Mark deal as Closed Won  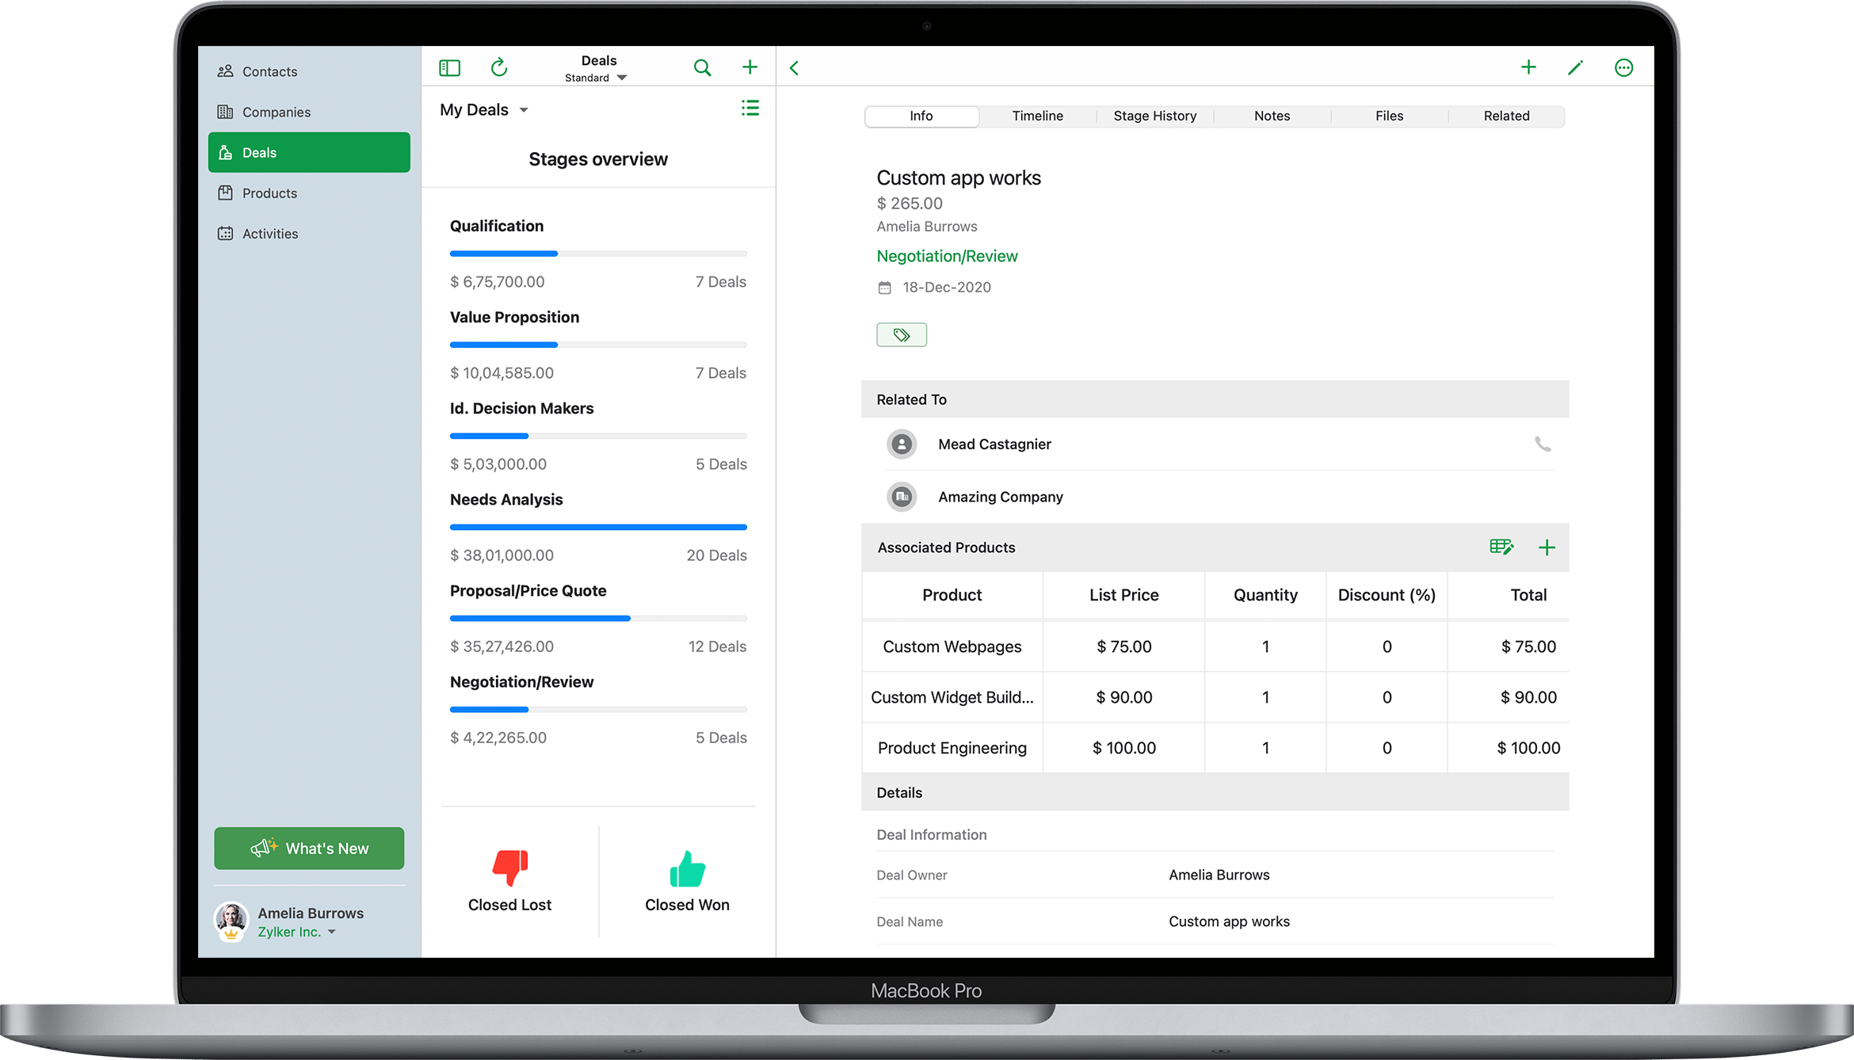[687, 881]
